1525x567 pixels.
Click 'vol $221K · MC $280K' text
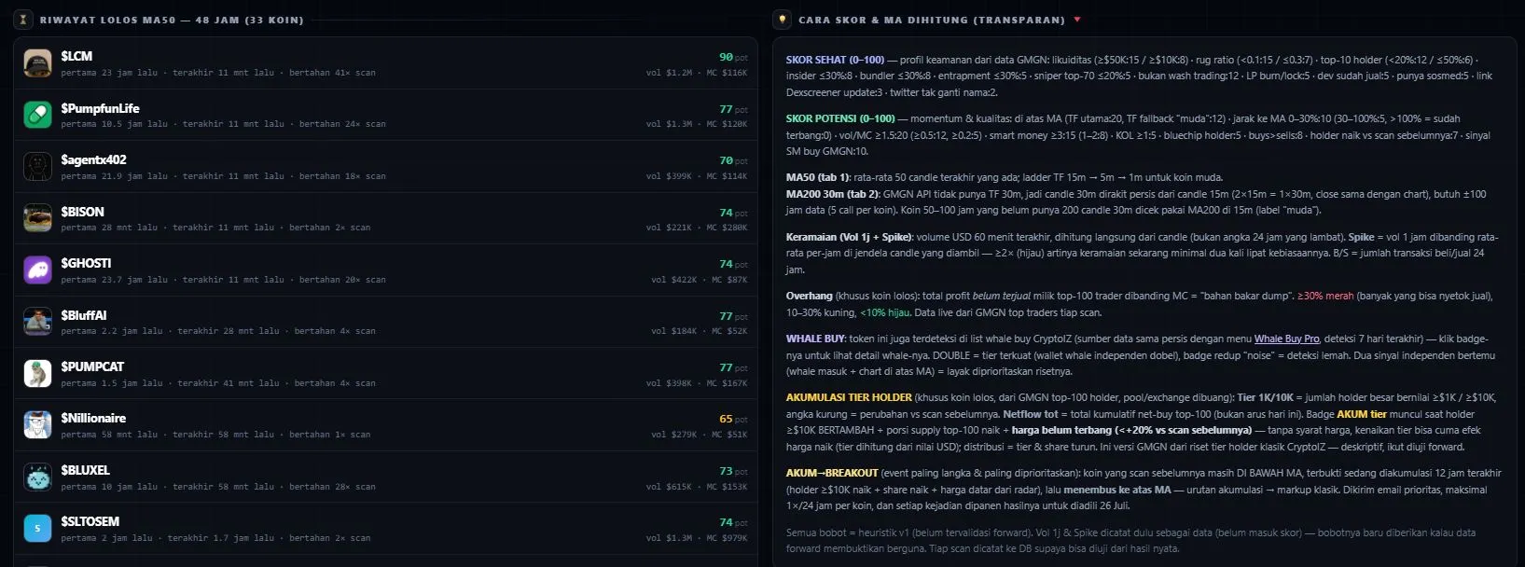point(697,228)
